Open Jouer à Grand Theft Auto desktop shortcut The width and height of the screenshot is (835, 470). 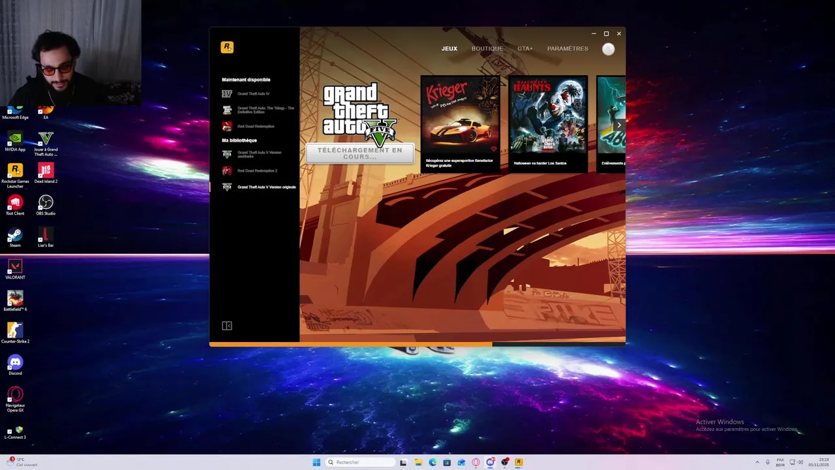pyautogui.click(x=46, y=144)
